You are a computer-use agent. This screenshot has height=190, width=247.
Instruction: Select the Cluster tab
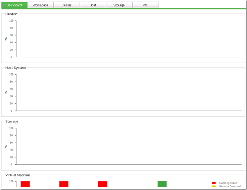coord(66,5)
